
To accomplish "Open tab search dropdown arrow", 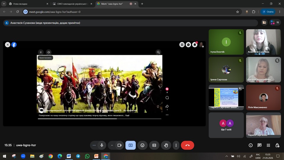I will 4,4.
